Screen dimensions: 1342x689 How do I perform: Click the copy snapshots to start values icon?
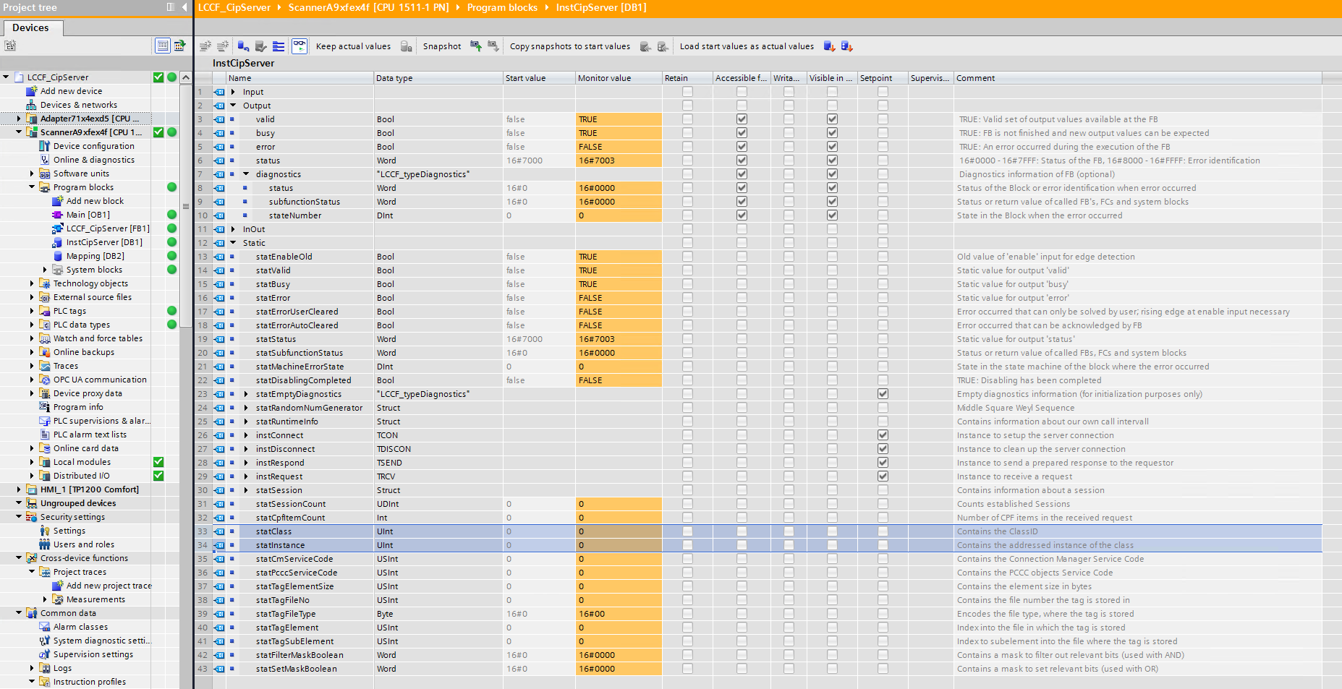click(x=645, y=46)
